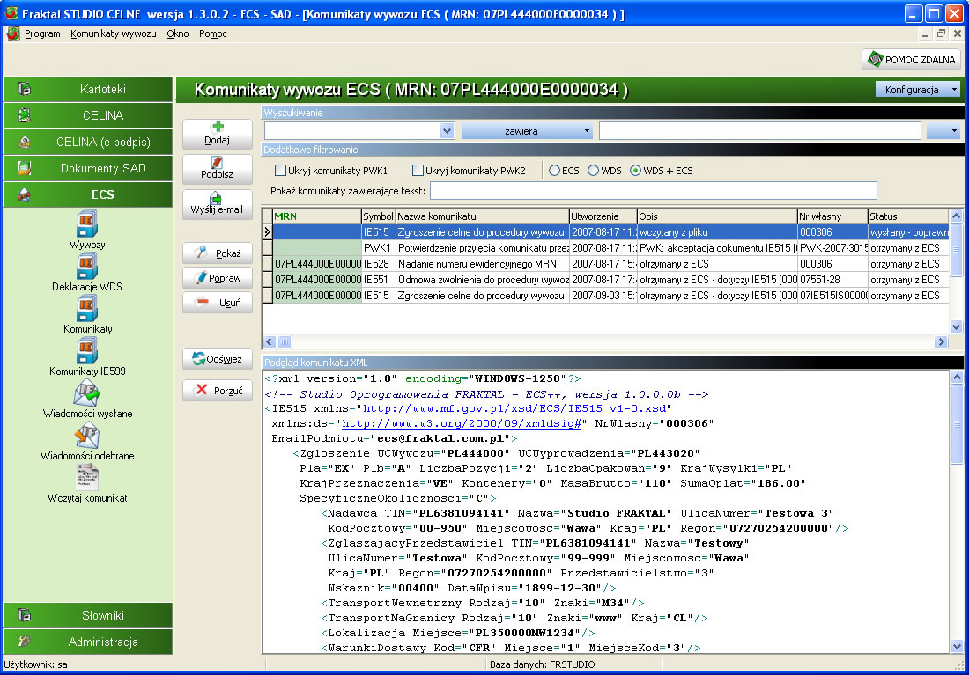Click the Kartoteki panel icon
This screenshot has width=969, height=675.
(x=24, y=89)
